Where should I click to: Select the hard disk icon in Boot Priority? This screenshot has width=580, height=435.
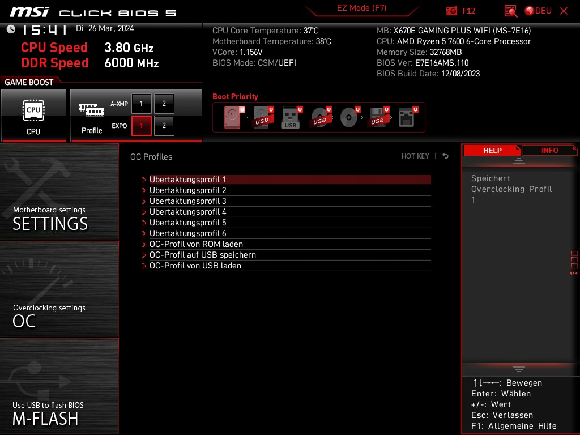tap(232, 117)
